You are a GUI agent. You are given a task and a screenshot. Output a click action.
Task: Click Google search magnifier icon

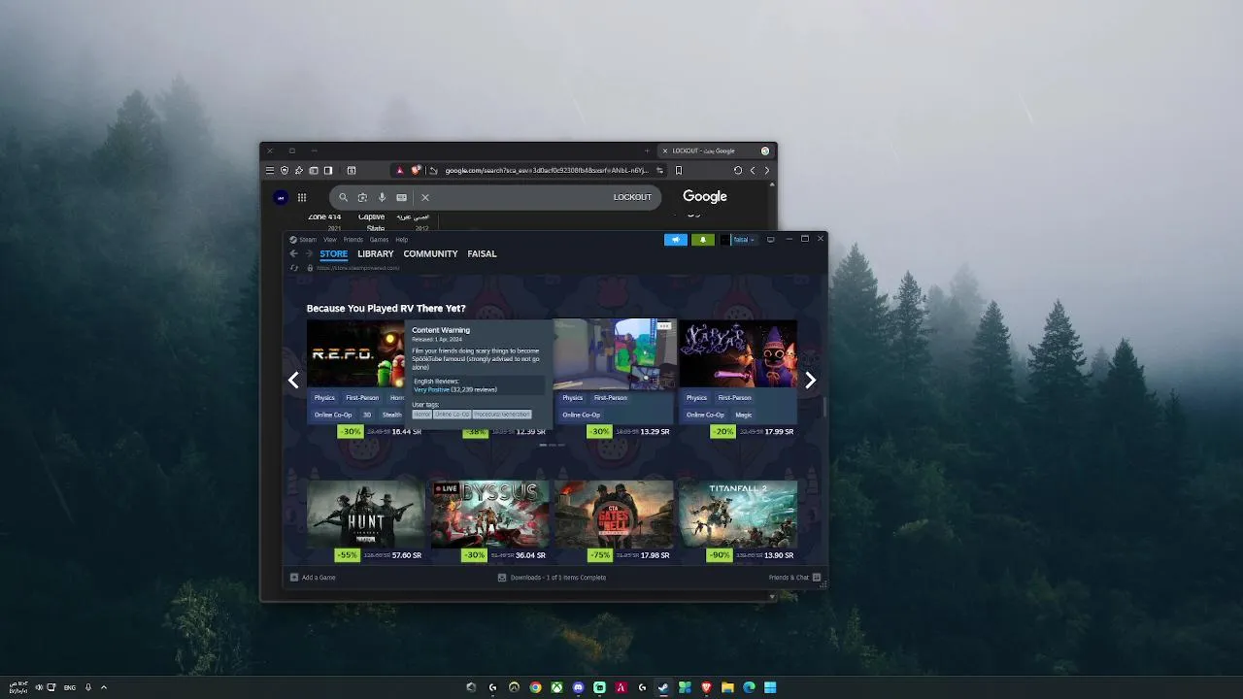(343, 197)
